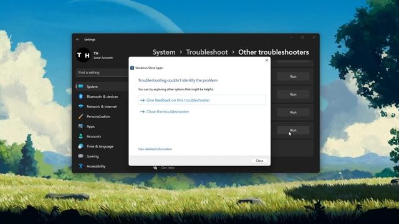Image resolution: width=399 pixels, height=224 pixels.
Task: Minimize the Settings window
Action: (x=291, y=37)
